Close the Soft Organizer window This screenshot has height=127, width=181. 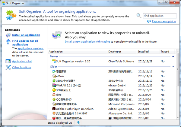(175, 2)
